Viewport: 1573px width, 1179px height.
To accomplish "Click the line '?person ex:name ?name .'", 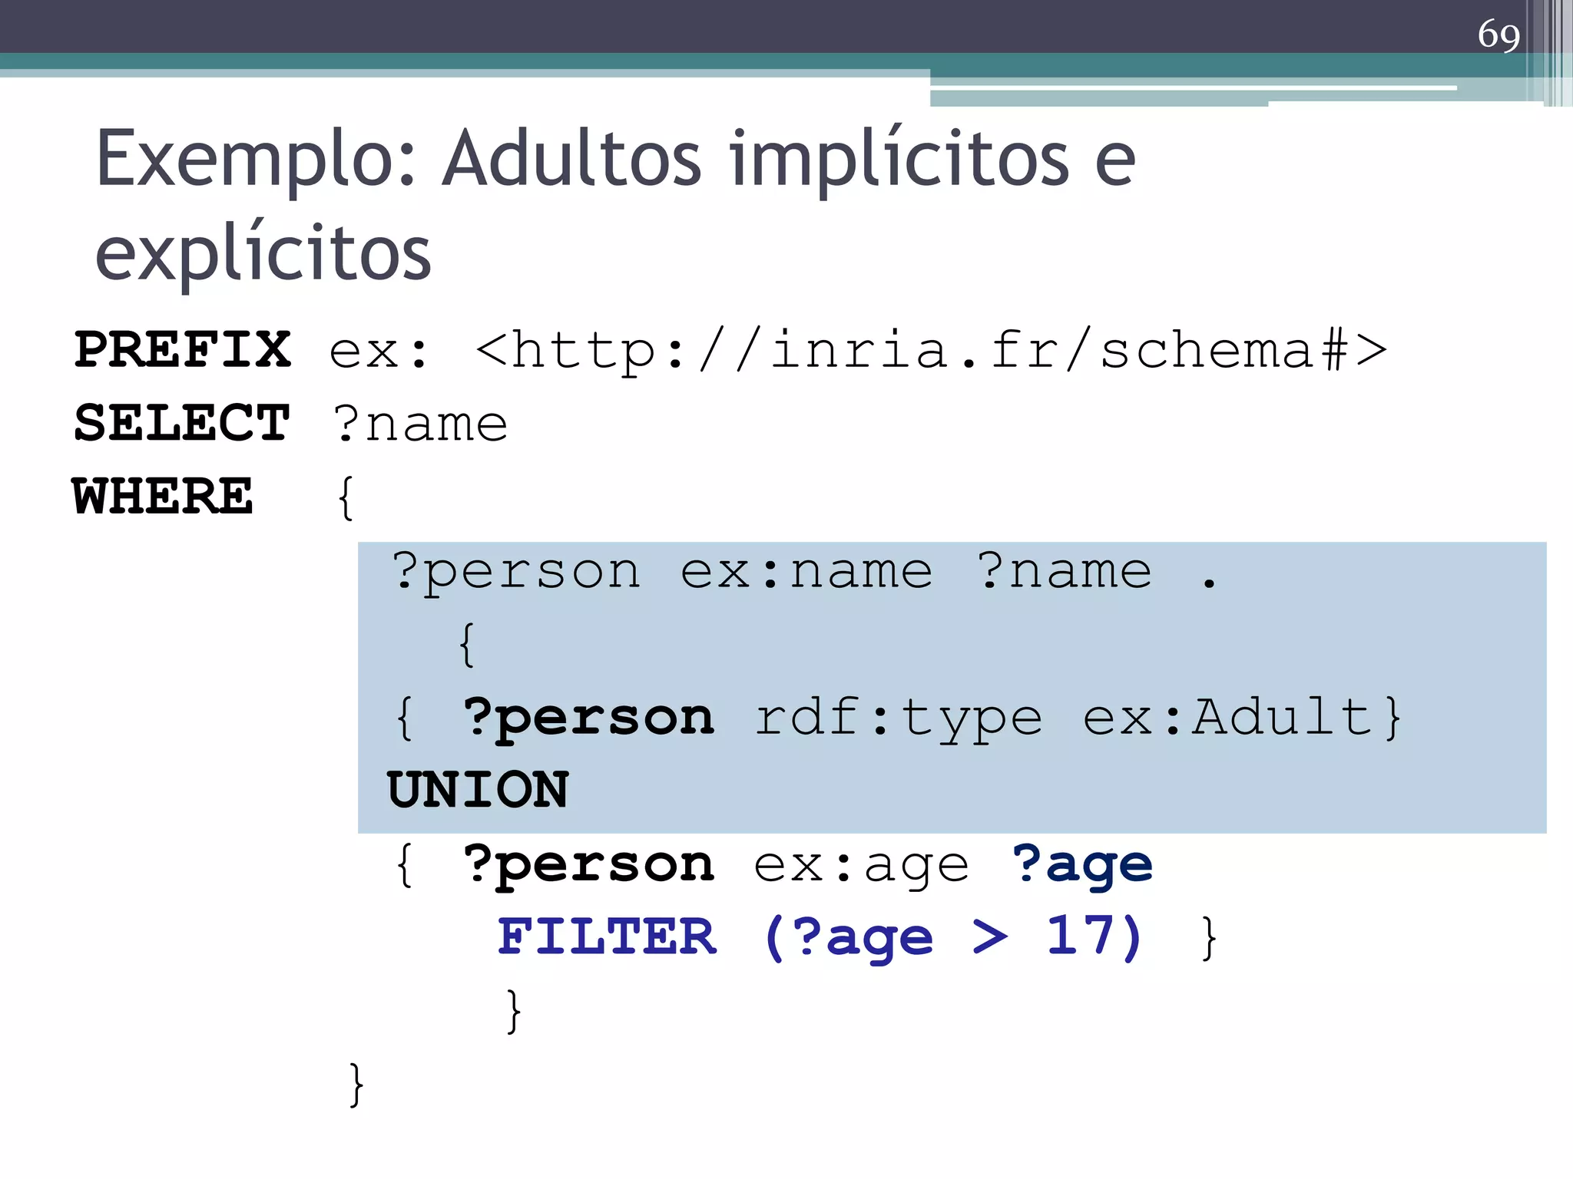I will (x=804, y=573).
